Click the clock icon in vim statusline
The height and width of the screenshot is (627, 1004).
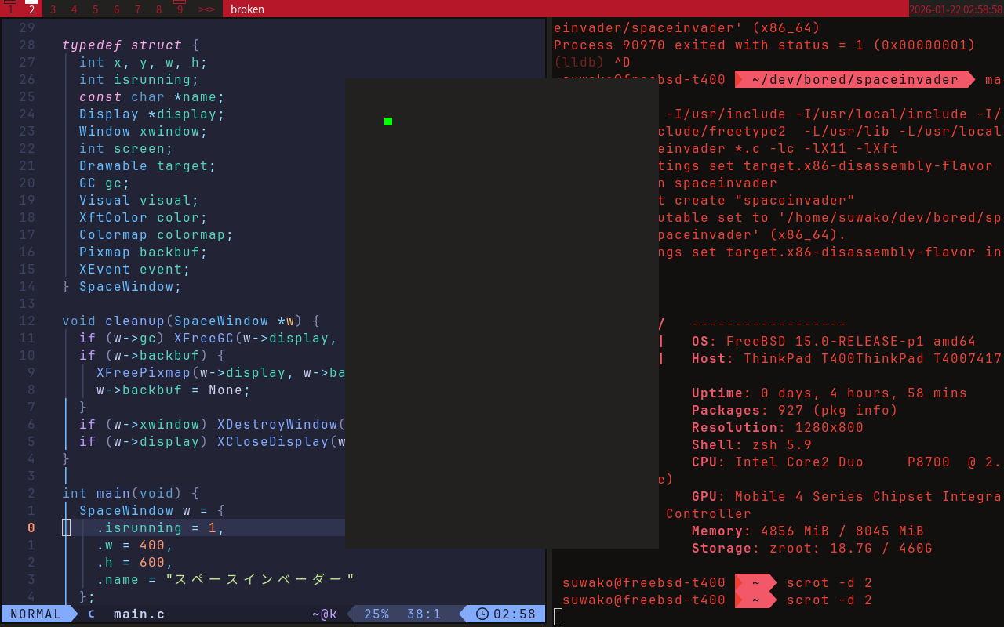pyautogui.click(x=482, y=614)
